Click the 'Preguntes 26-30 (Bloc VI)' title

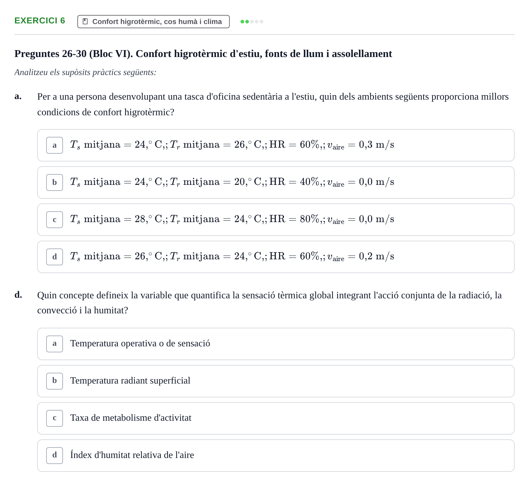[203, 54]
